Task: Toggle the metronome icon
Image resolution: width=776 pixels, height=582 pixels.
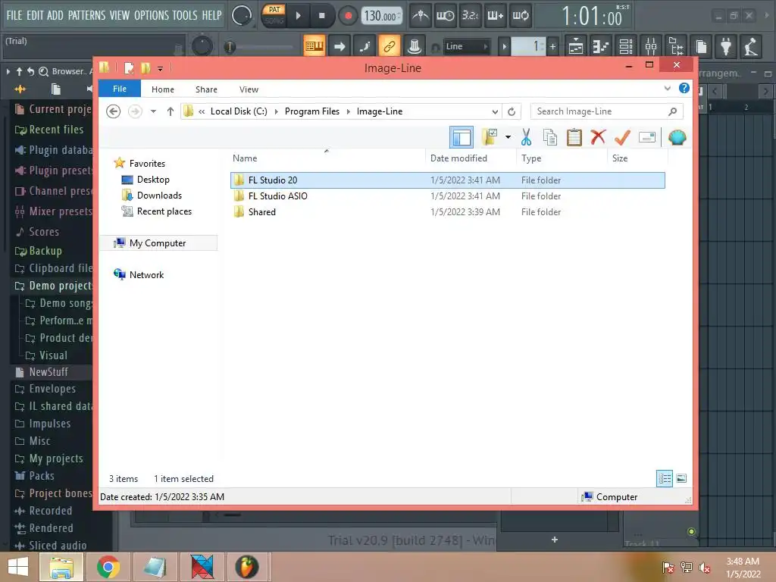Action: [420, 16]
